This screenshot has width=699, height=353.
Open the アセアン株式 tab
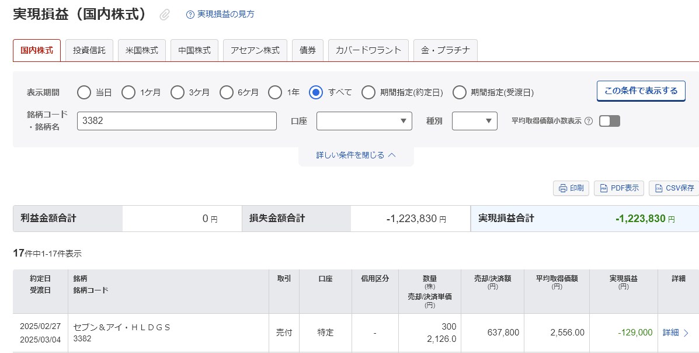click(255, 50)
